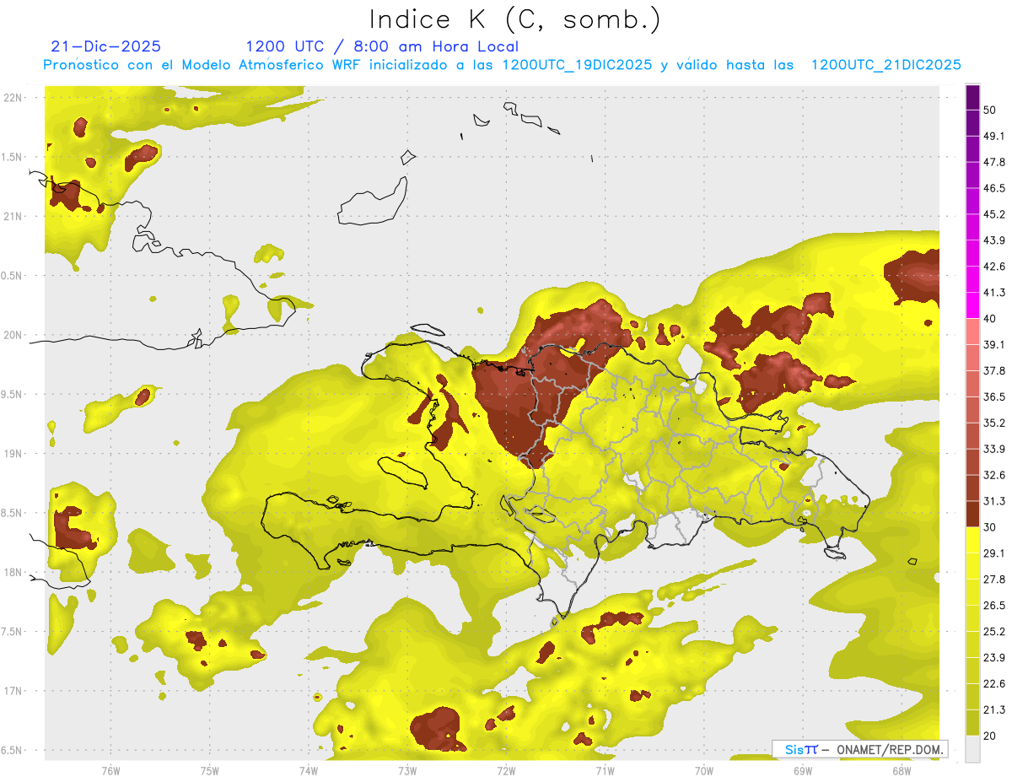Click the colorbar value "21.3"
This screenshot has height=782, width=1012.
click(993, 710)
